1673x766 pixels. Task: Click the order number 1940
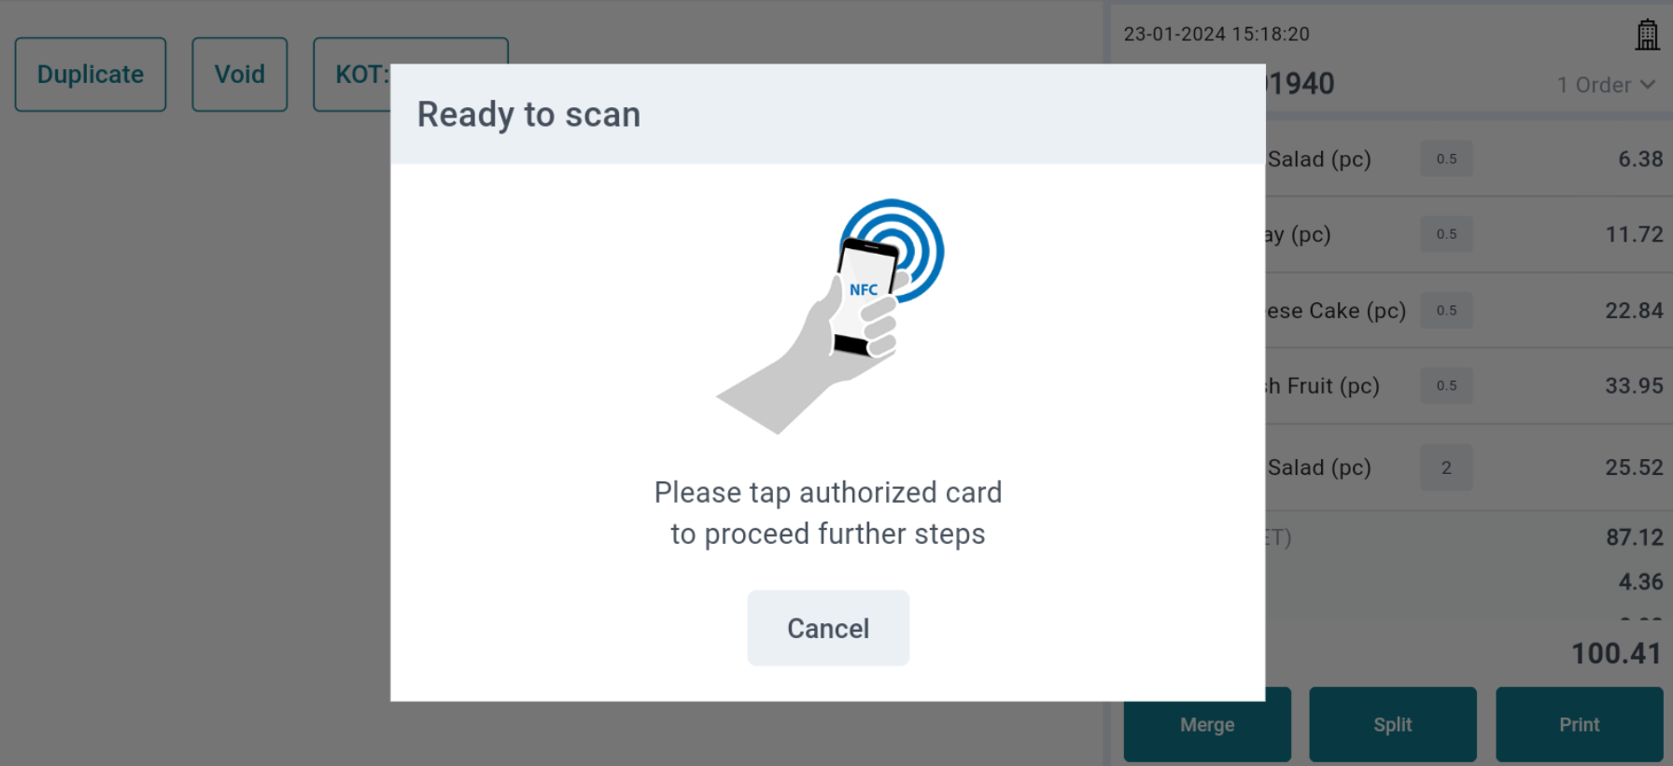point(1300,84)
